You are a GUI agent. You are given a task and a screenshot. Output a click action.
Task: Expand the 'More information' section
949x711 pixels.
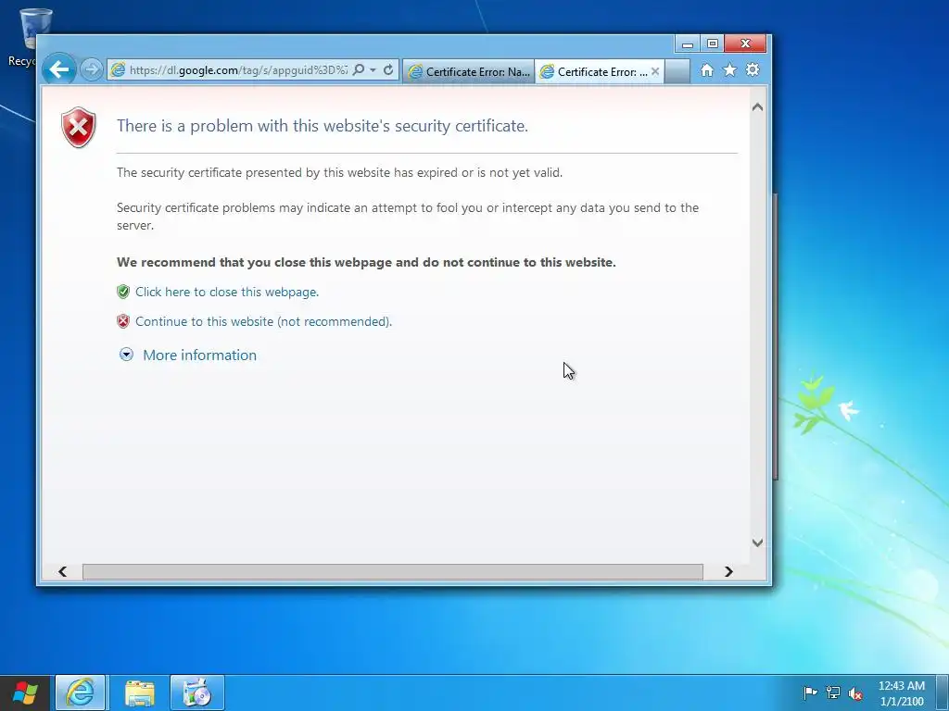click(x=200, y=355)
